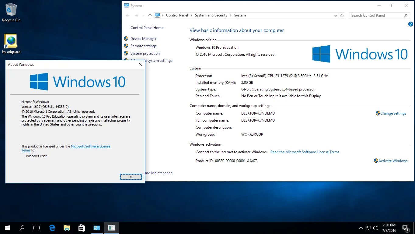Click the shield icon beside System protection

[126, 53]
